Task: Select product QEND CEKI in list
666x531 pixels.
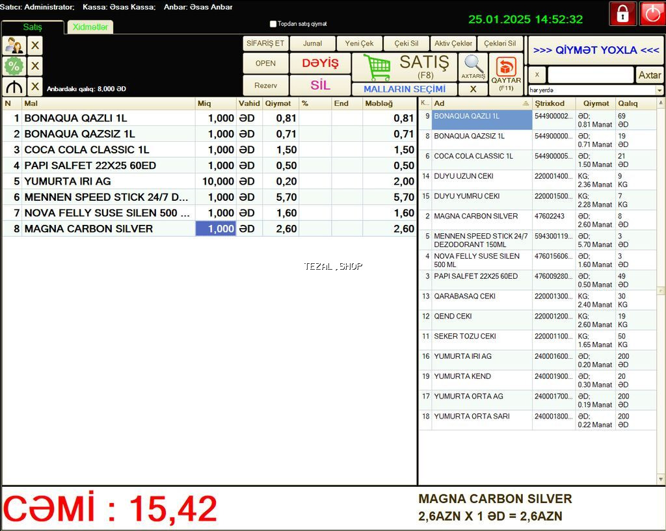Action: [x=538, y=320]
